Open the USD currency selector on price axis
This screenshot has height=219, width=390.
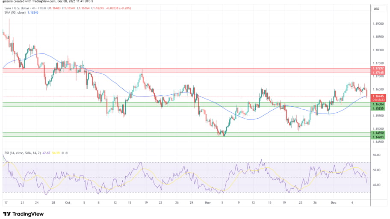click(x=377, y=9)
